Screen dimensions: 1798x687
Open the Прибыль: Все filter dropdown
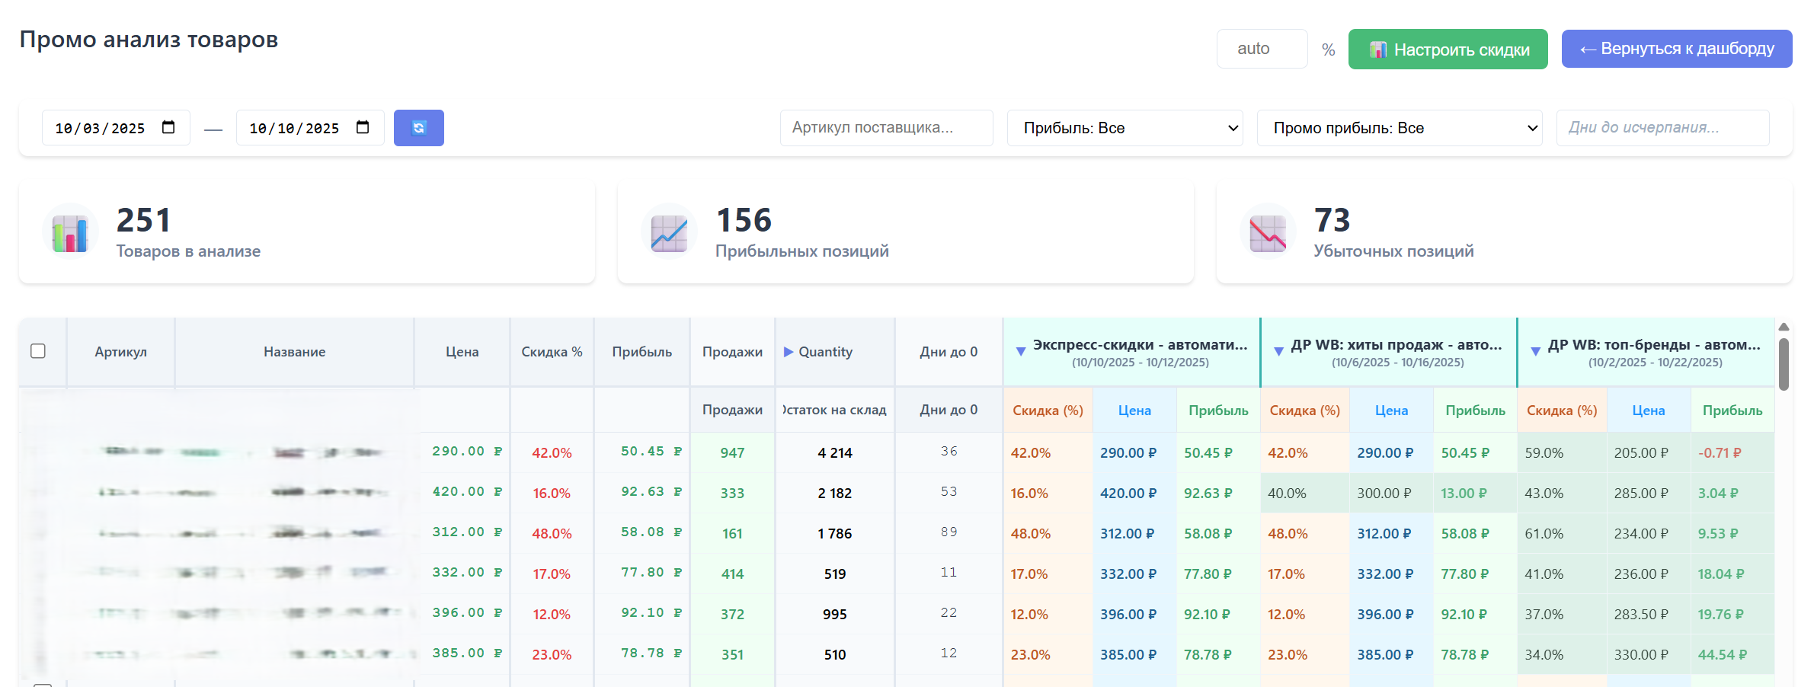point(1125,128)
